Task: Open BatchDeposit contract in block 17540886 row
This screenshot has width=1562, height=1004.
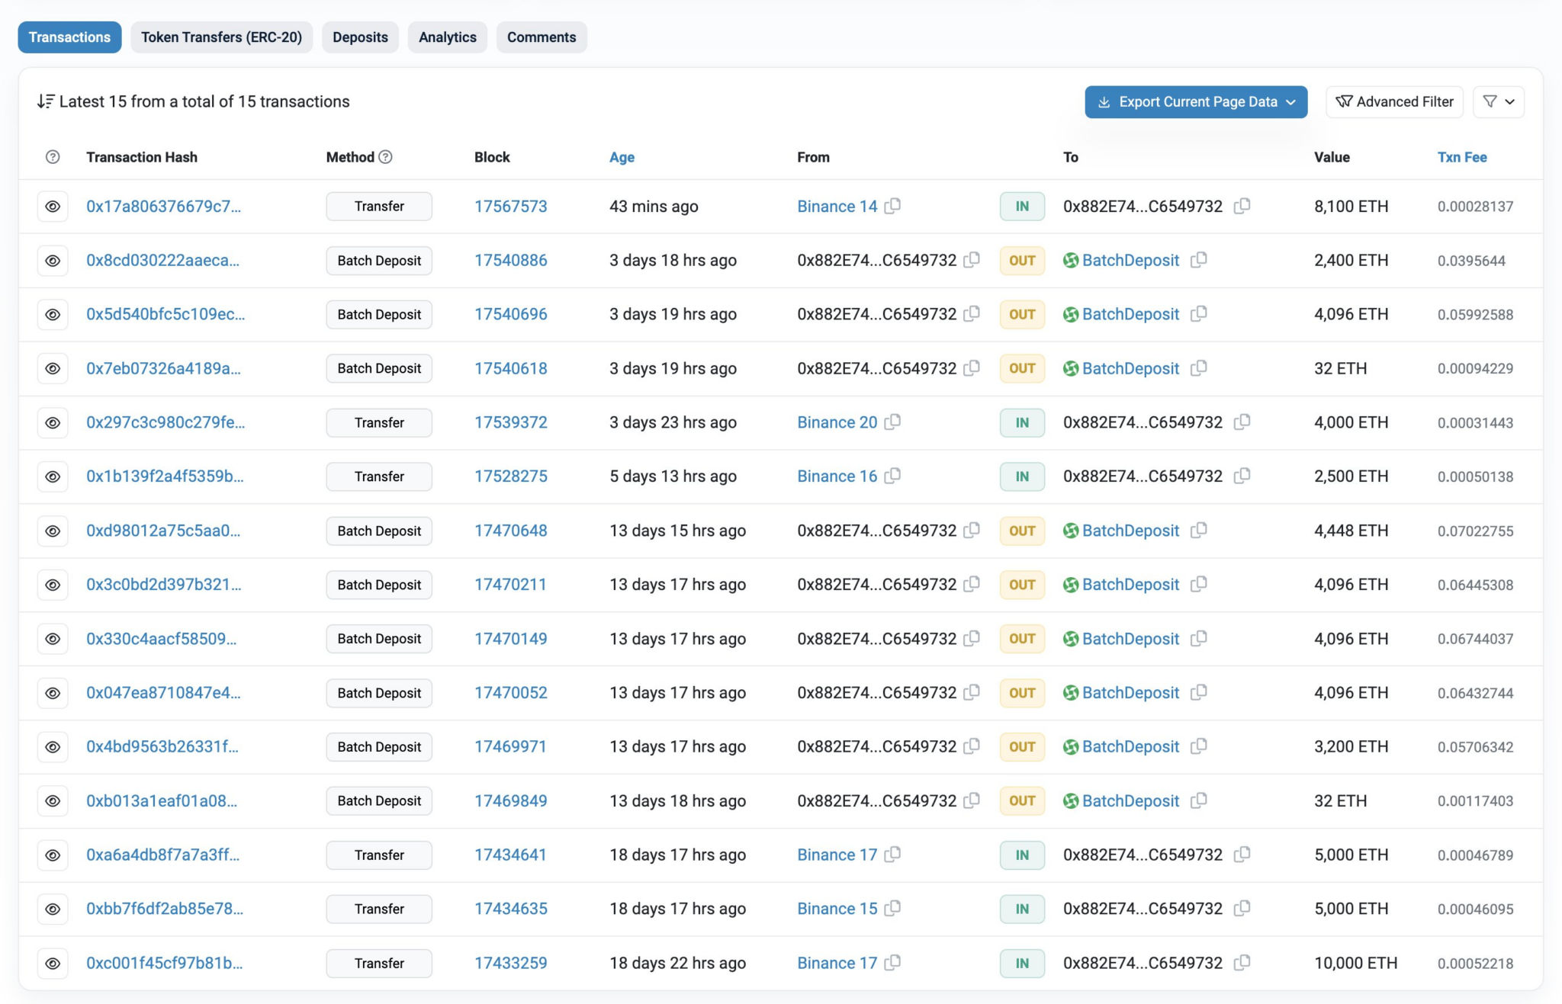Action: click(1130, 261)
